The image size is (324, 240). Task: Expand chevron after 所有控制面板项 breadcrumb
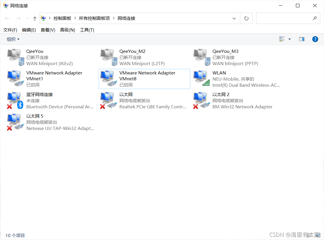click(114, 18)
